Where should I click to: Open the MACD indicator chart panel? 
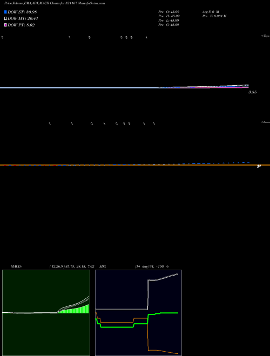click(x=46, y=313)
